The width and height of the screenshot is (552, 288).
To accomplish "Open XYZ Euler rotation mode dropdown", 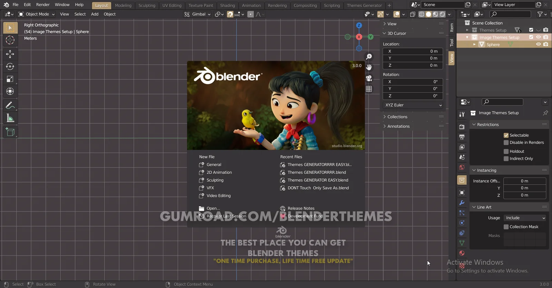I will click(x=413, y=105).
